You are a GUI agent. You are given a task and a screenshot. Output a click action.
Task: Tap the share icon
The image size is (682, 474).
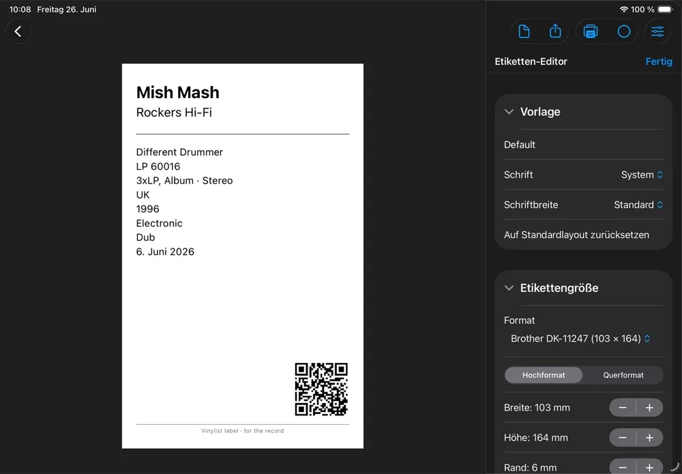point(555,31)
